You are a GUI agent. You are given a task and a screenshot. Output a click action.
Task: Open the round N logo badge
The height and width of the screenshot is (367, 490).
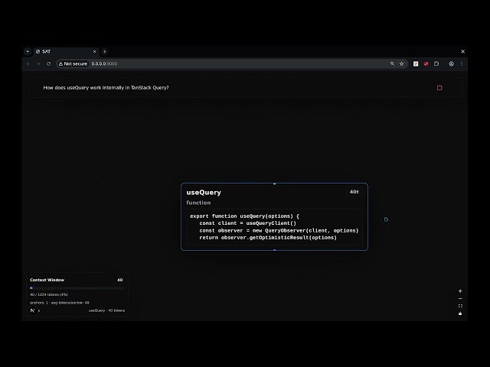tap(32, 310)
